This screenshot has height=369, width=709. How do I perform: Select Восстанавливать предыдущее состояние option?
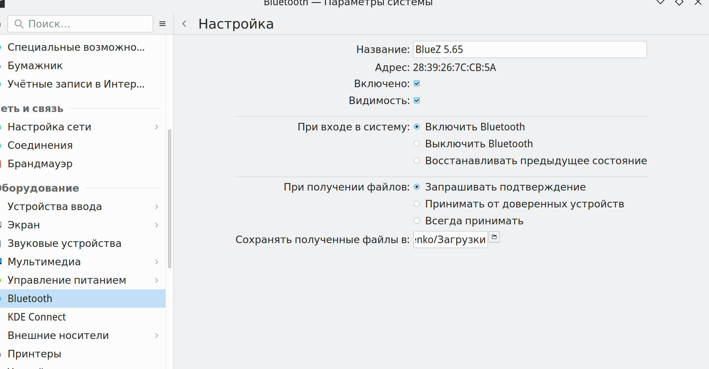point(417,161)
